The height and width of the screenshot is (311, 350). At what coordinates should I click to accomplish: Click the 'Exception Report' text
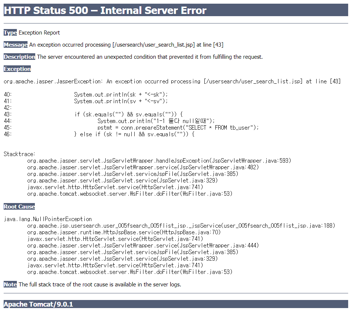39,33
